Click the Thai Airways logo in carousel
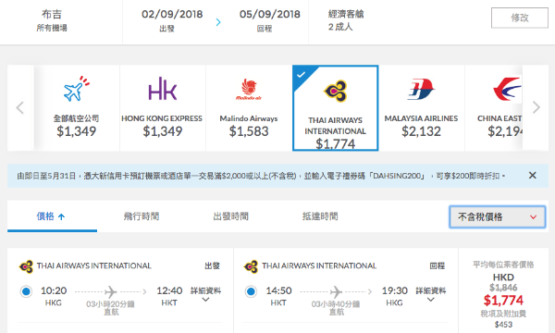The height and width of the screenshot is (333, 555). click(335, 91)
